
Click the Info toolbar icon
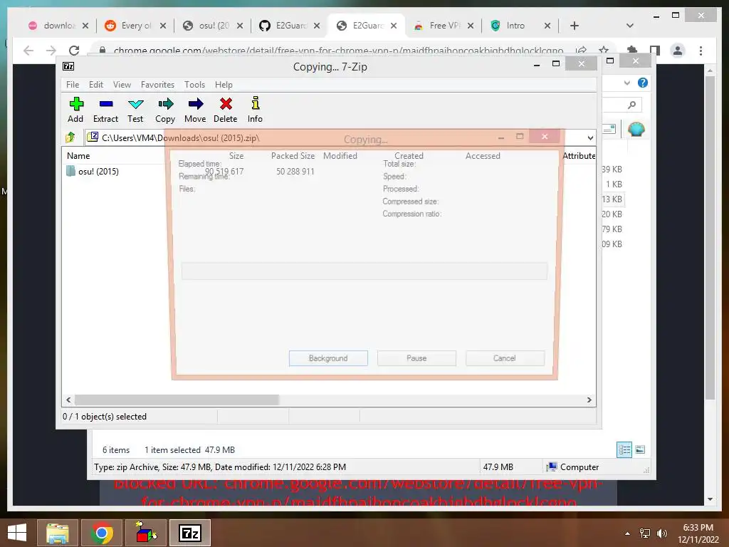pyautogui.click(x=255, y=110)
